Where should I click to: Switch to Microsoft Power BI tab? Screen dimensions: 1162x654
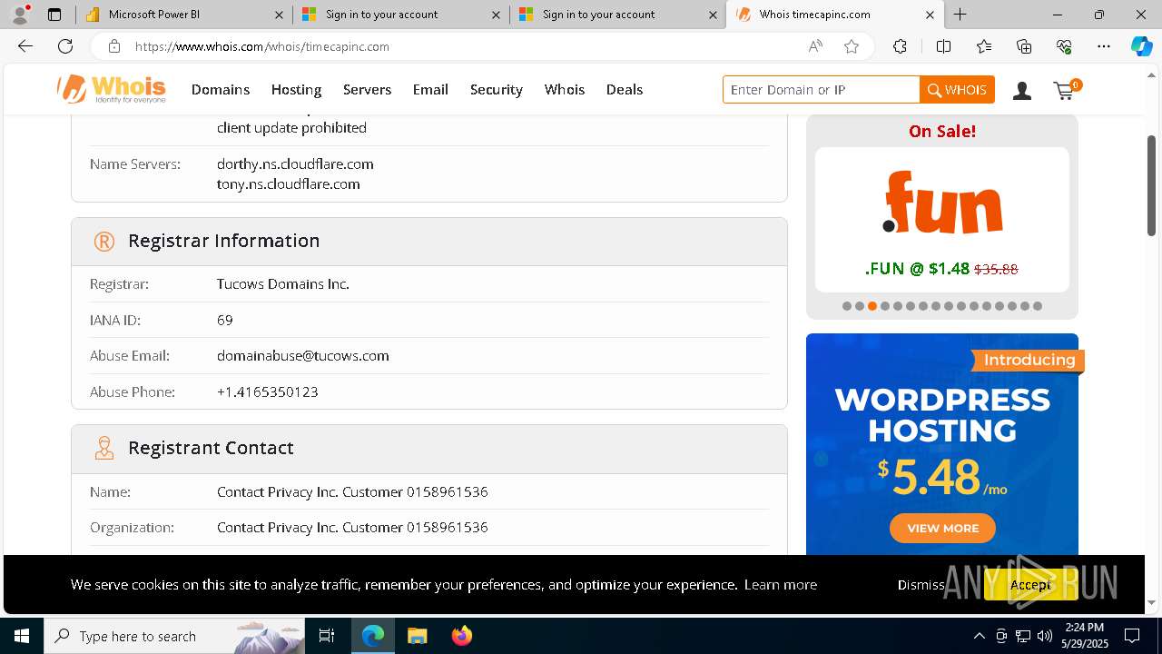(x=184, y=15)
